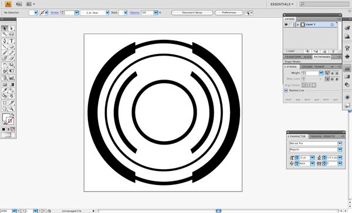Open the Myriad Pro font family dropdown

(340, 143)
